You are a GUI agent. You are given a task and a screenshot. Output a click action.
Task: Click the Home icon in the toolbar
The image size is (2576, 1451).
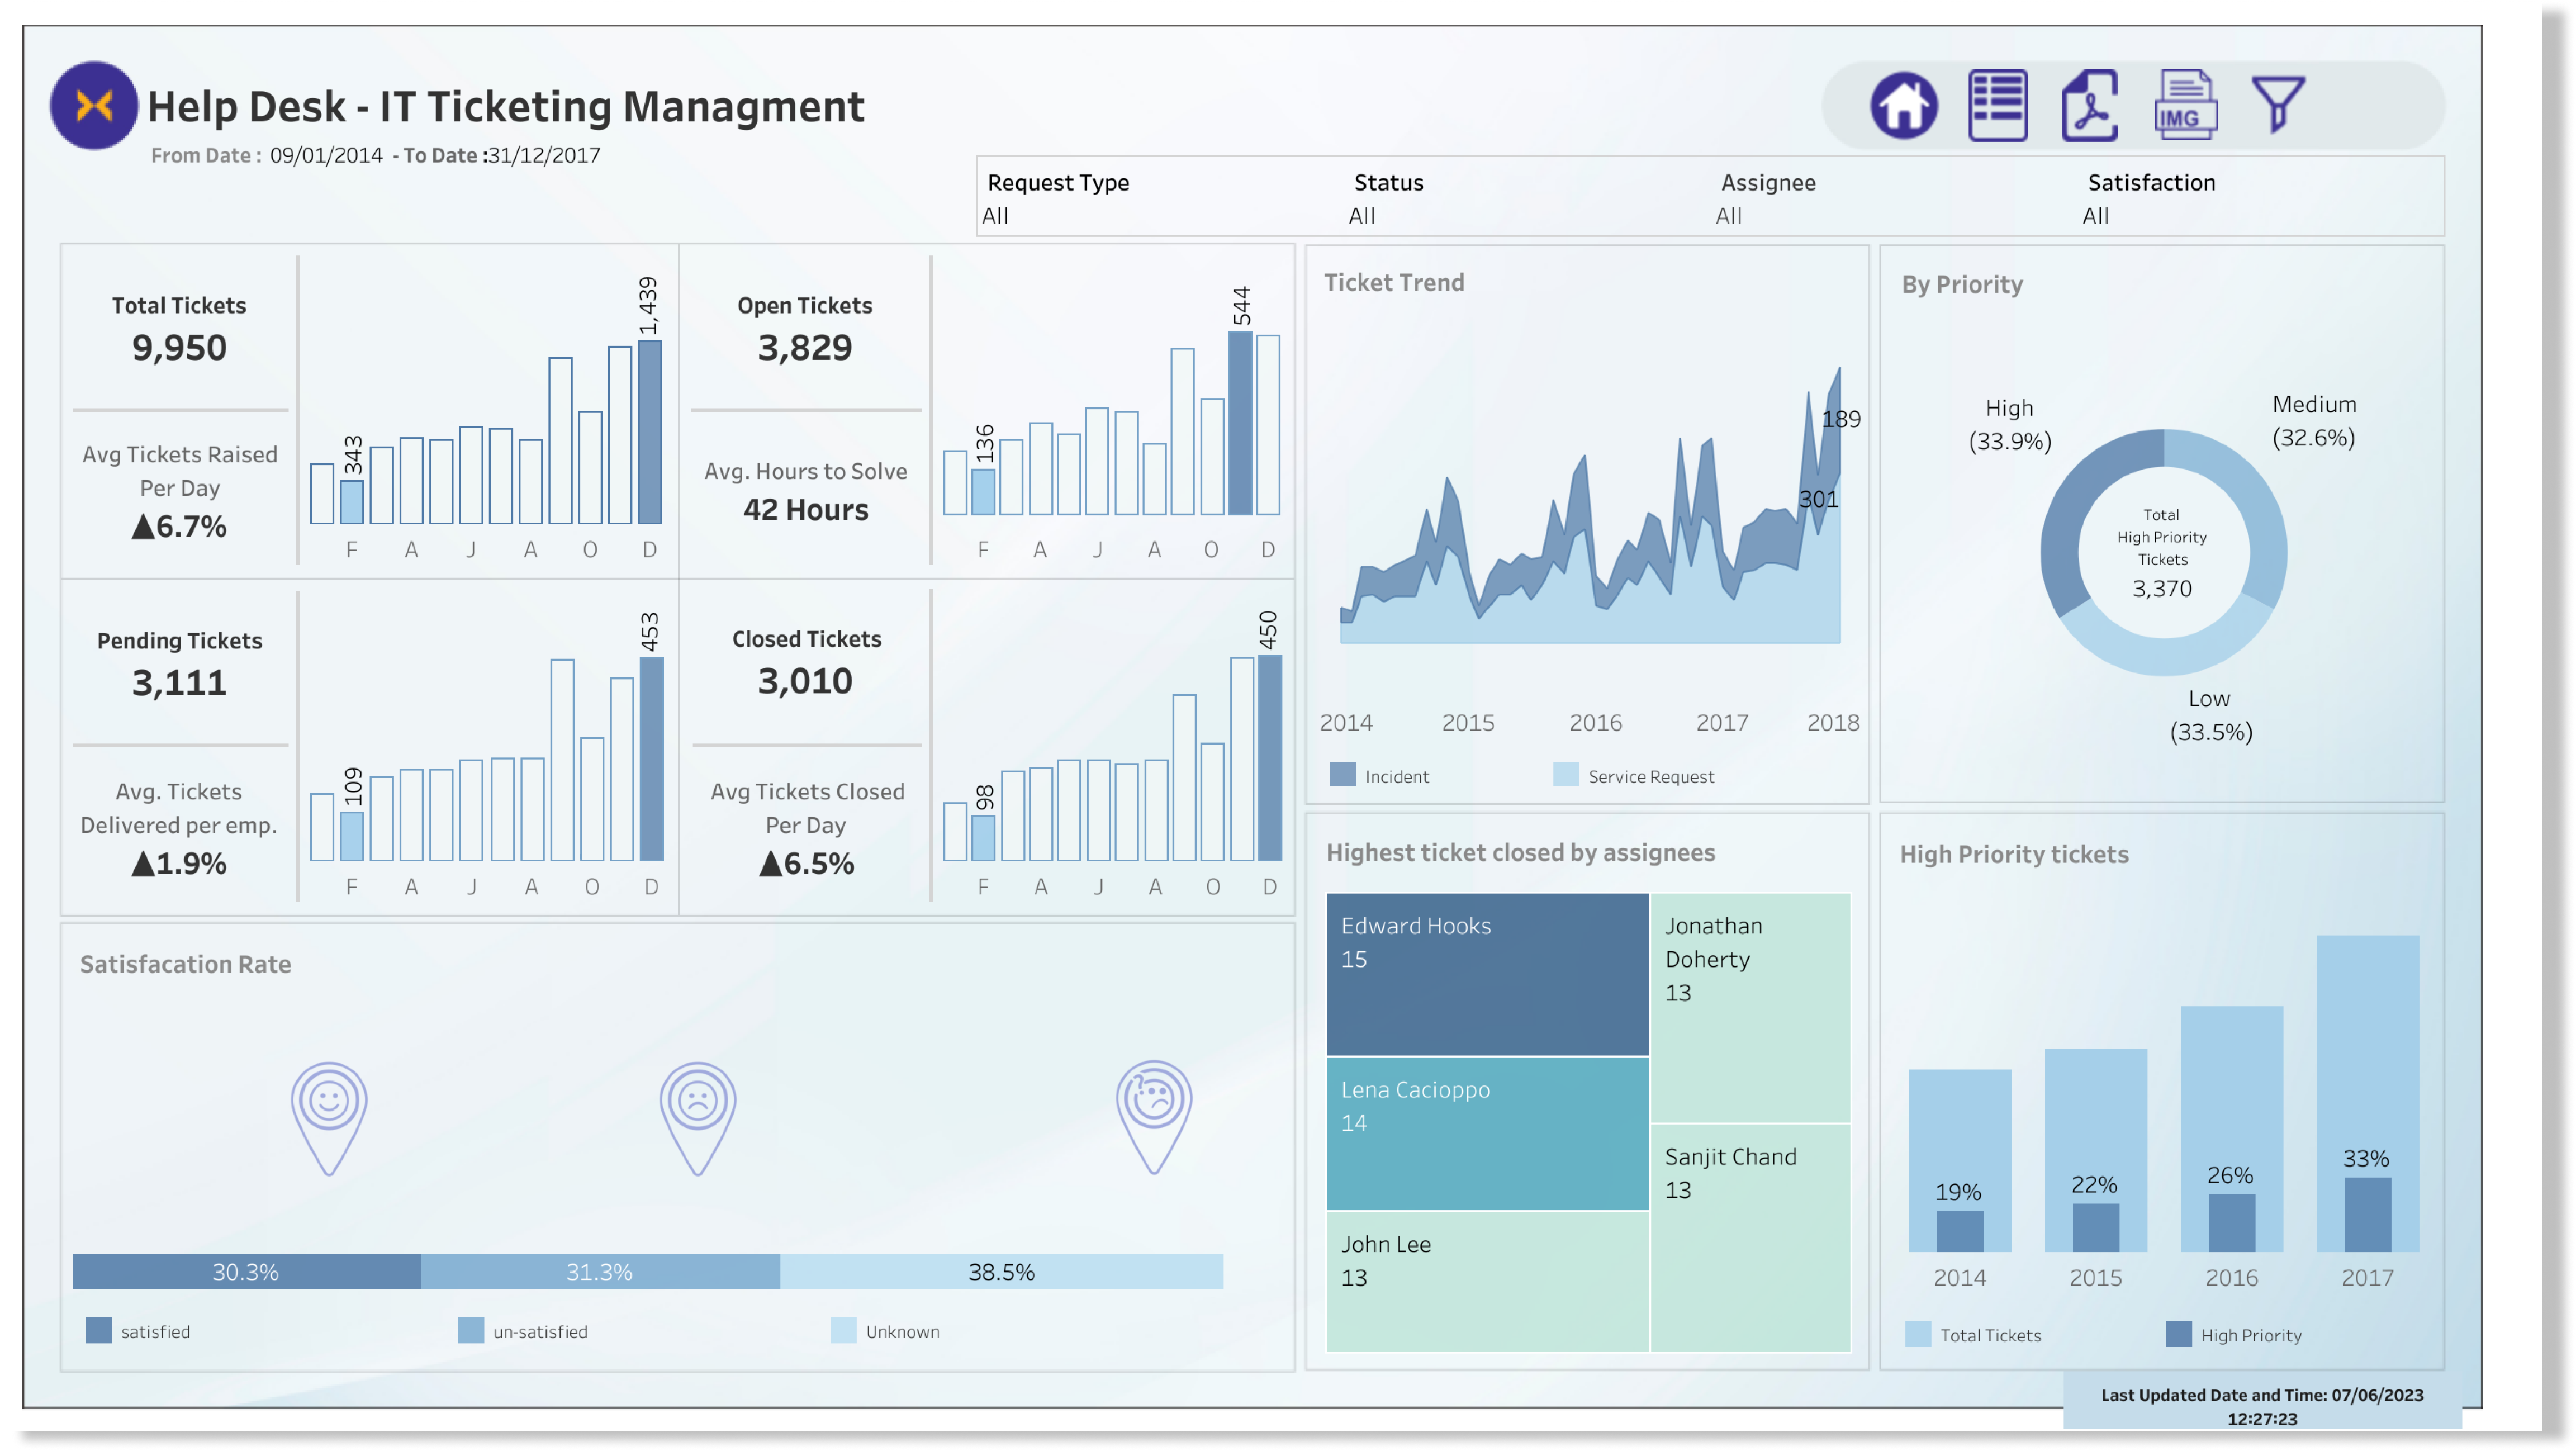tap(1903, 105)
